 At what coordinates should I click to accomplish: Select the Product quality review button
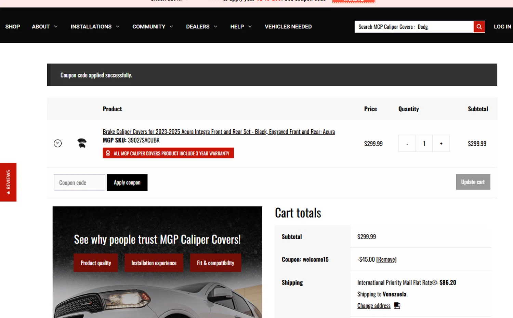coord(96,263)
